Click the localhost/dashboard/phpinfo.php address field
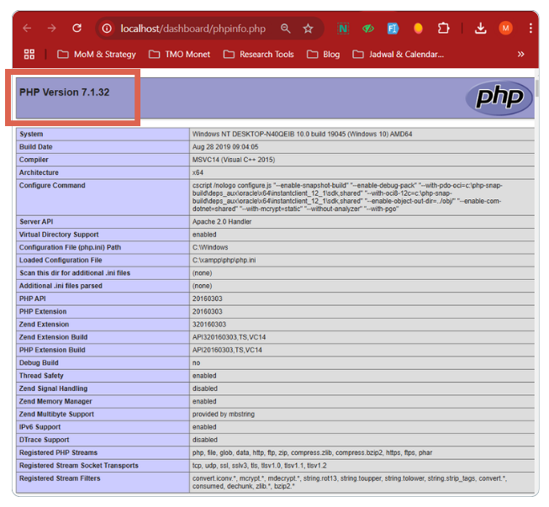Image resolution: width=549 pixels, height=507 pixels. pyautogui.click(x=193, y=29)
